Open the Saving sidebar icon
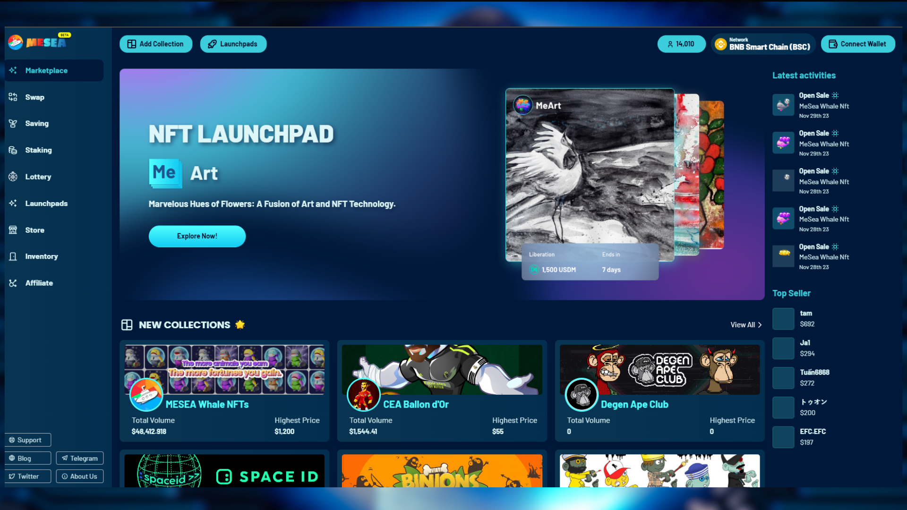Image resolution: width=907 pixels, height=510 pixels. click(13, 124)
